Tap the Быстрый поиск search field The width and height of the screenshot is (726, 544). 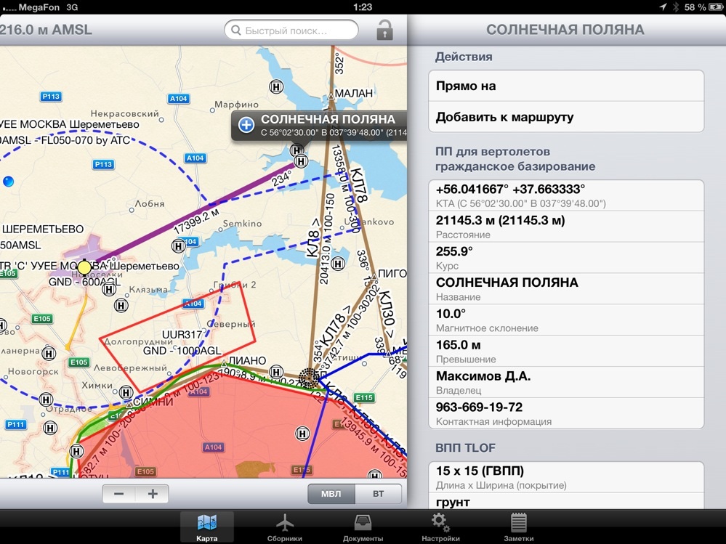pos(291,31)
